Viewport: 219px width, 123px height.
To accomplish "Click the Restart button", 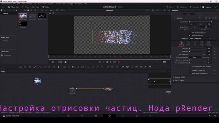I will 186,30.
